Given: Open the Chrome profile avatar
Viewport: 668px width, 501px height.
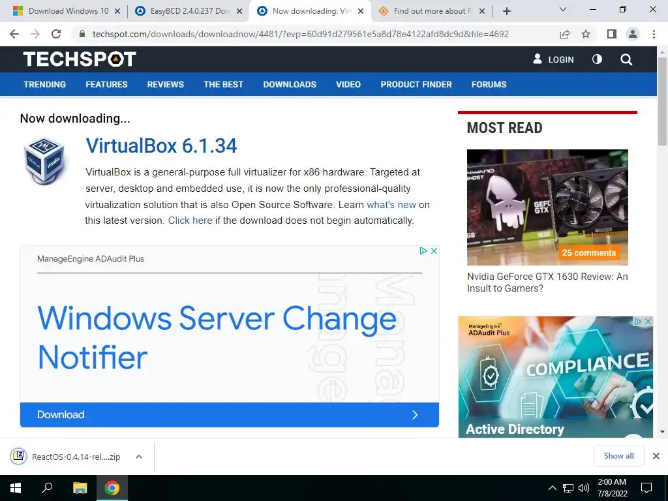Looking at the screenshot, I should (633, 34).
